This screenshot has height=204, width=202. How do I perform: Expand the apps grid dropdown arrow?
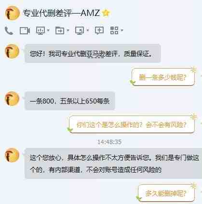tap(122, 30)
